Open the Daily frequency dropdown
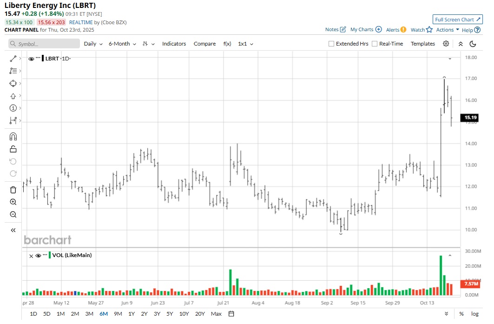 [x=93, y=44]
